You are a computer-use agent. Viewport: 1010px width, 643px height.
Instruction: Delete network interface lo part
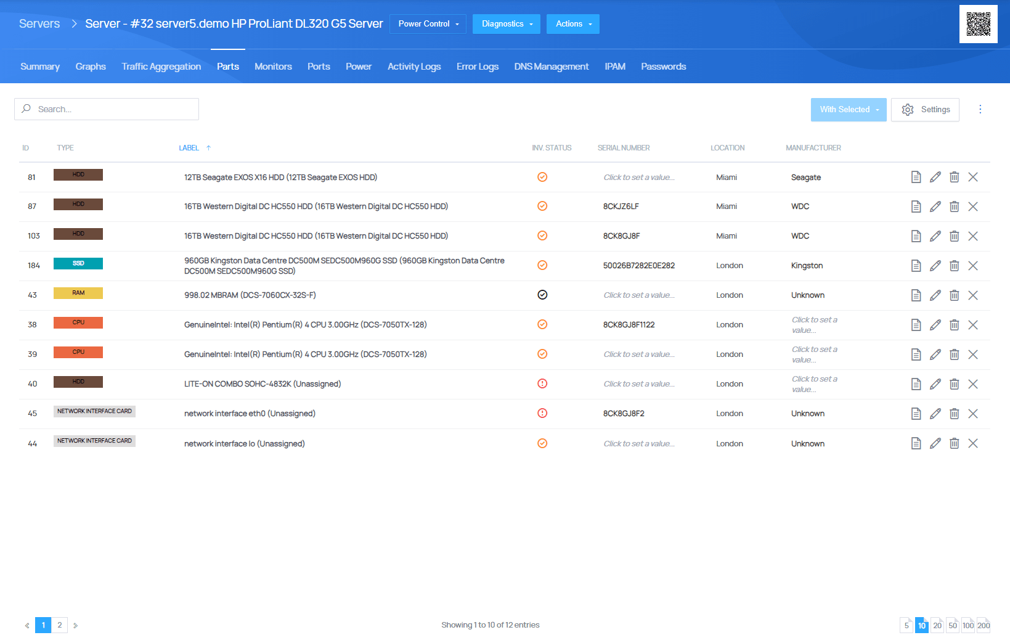[955, 443]
